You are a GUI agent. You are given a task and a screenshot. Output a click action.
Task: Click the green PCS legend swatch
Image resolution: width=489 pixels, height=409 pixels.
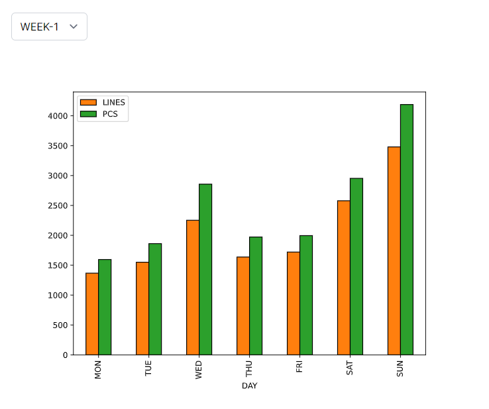[x=88, y=114]
